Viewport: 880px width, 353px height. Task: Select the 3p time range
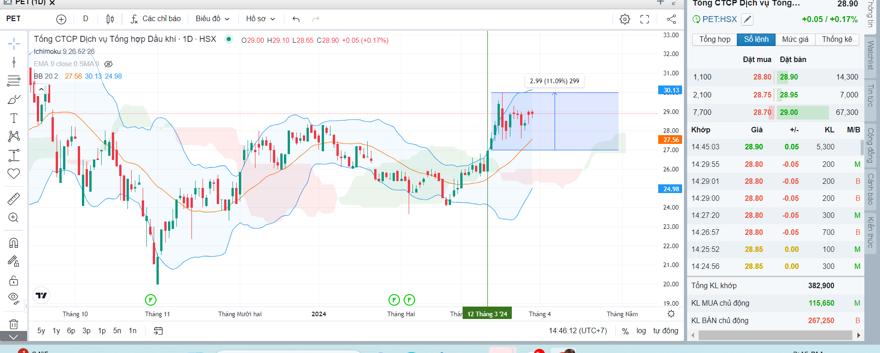pos(87,331)
